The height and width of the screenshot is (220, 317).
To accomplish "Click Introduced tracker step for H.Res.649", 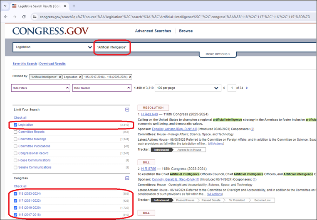I will (x=161, y=150).
